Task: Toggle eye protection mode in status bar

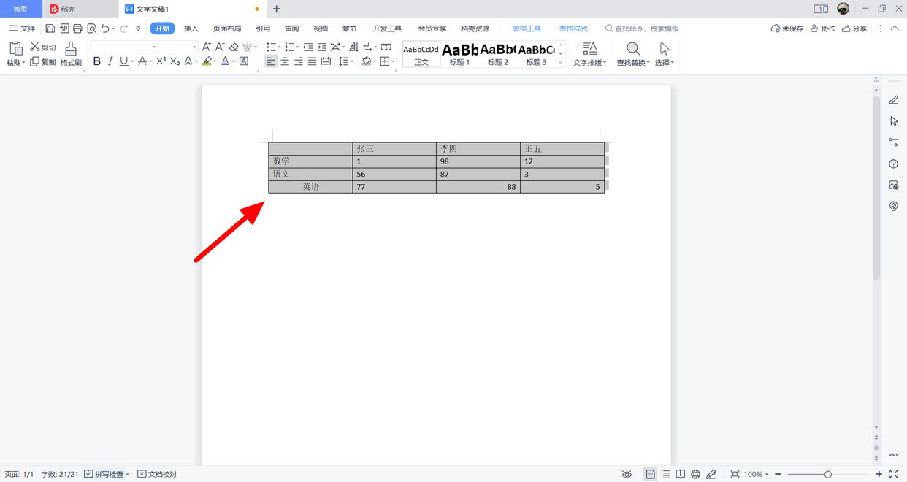Action: 626,474
